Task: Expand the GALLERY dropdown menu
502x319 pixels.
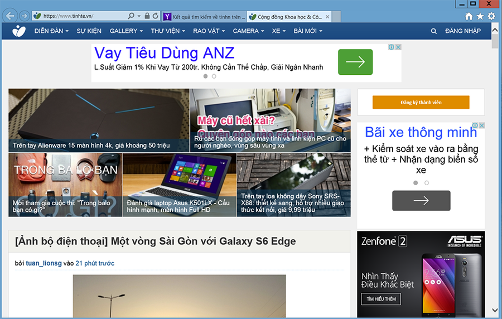Action: (126, 31)
